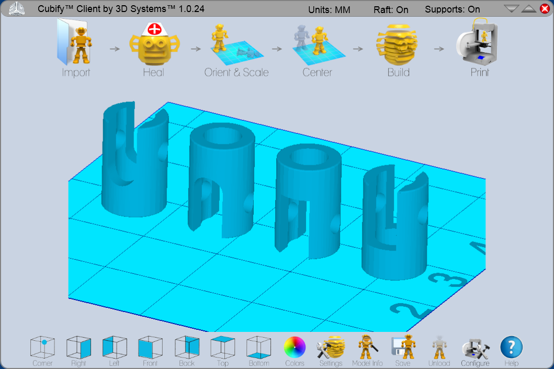Switch to the Front view

[x=150, y=348]
